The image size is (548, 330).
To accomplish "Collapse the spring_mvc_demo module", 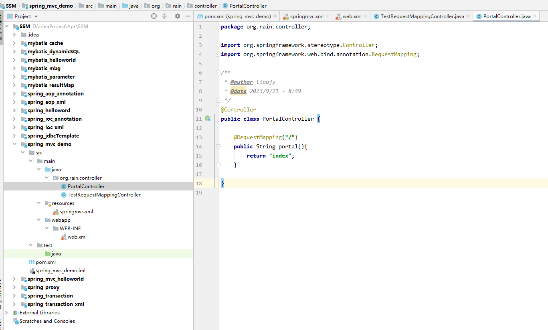I will (14, 144).
